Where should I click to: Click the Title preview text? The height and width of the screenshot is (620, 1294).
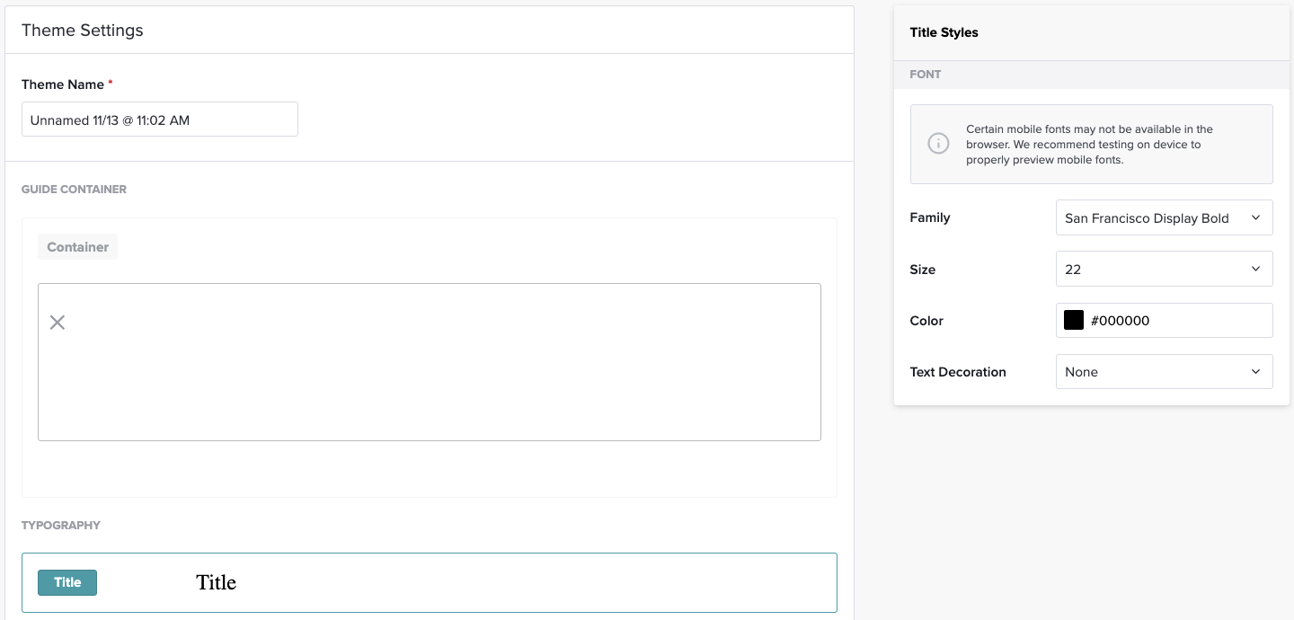217,582
